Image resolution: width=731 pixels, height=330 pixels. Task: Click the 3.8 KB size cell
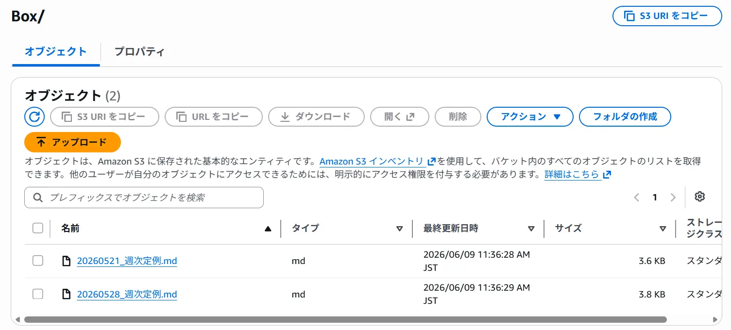652,294
